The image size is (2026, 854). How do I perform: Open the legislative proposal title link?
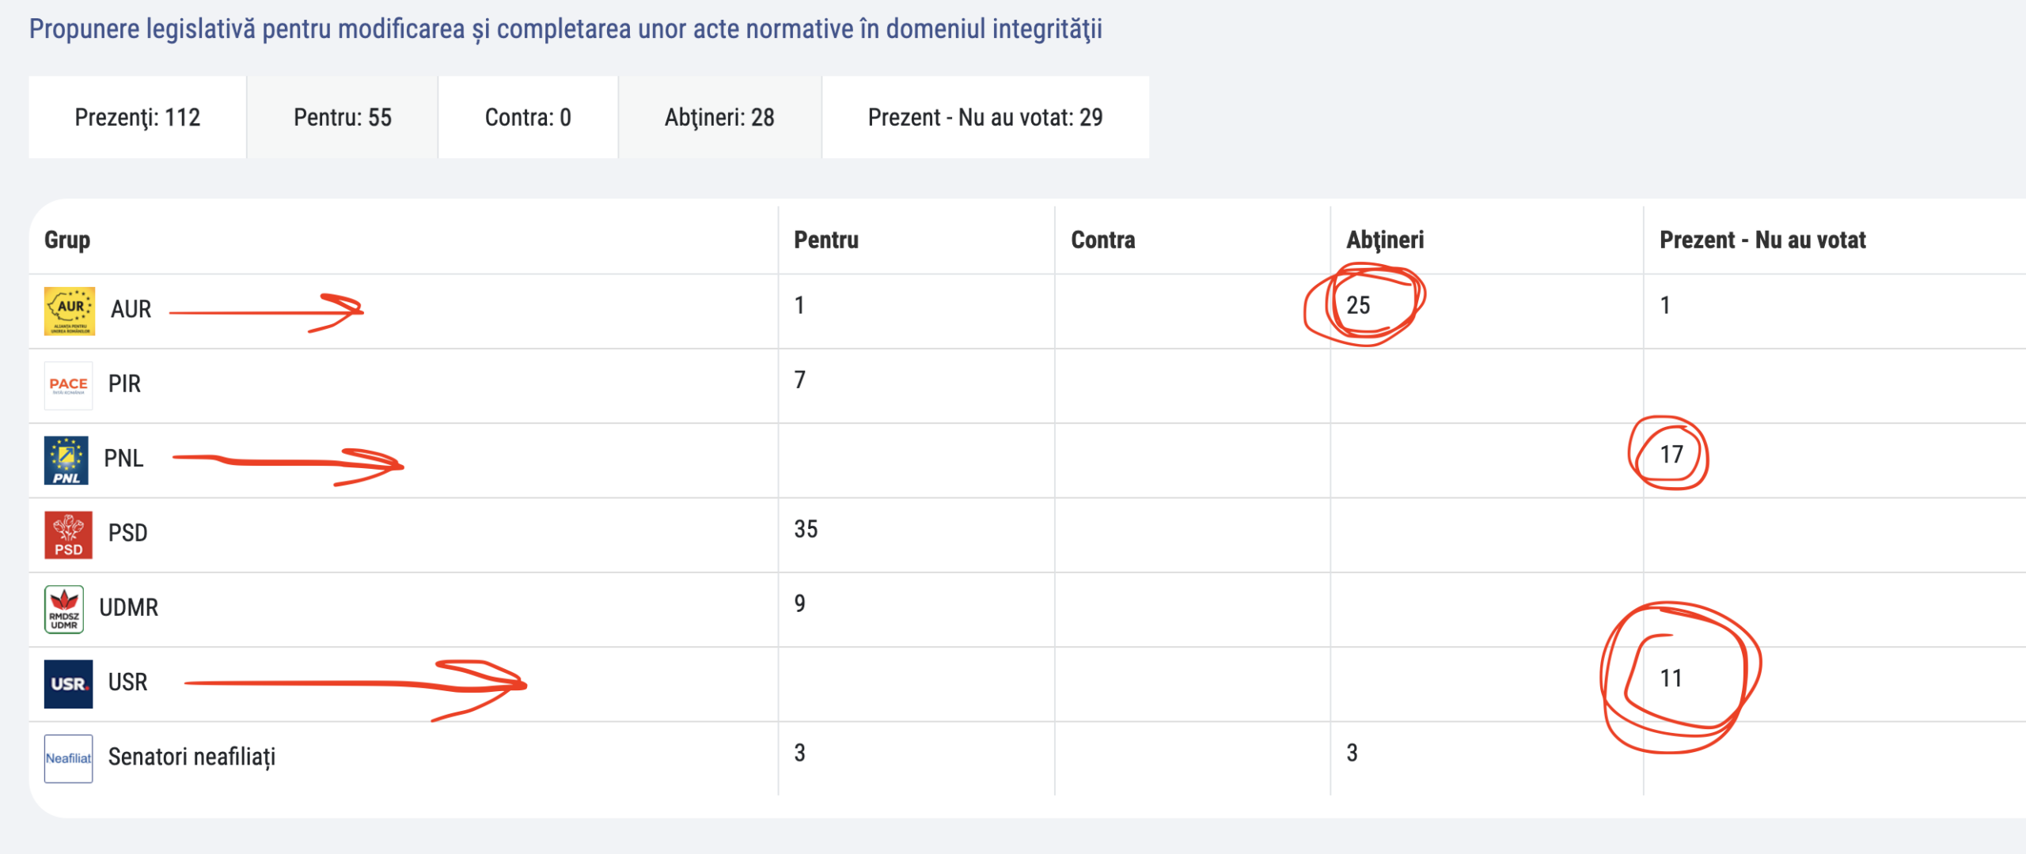[x=565, y=29]
